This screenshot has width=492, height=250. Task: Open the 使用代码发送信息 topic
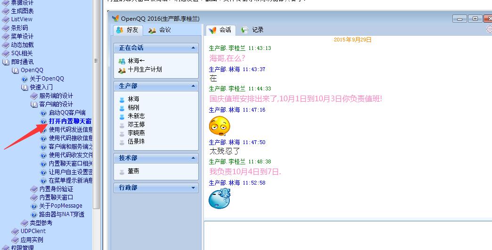coord(71,129)
